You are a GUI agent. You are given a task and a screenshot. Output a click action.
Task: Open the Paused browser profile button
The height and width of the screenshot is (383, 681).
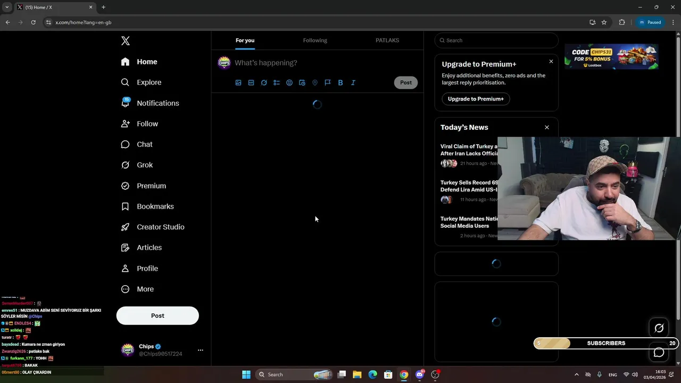tap(650, 22)
